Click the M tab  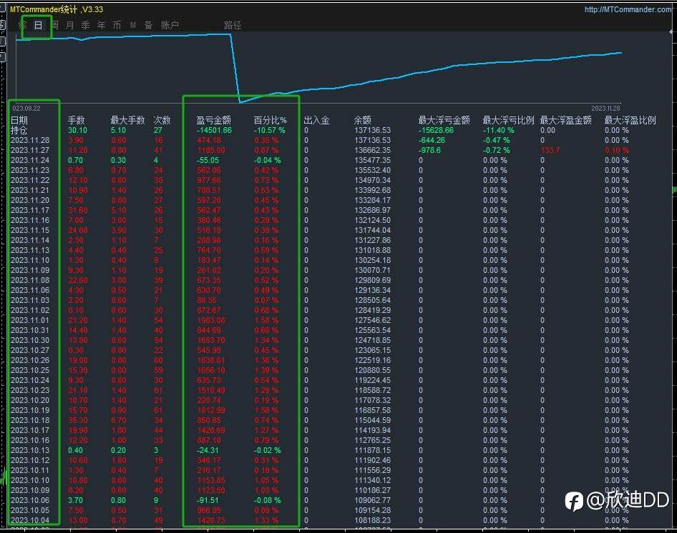click(x=133, y=25)
